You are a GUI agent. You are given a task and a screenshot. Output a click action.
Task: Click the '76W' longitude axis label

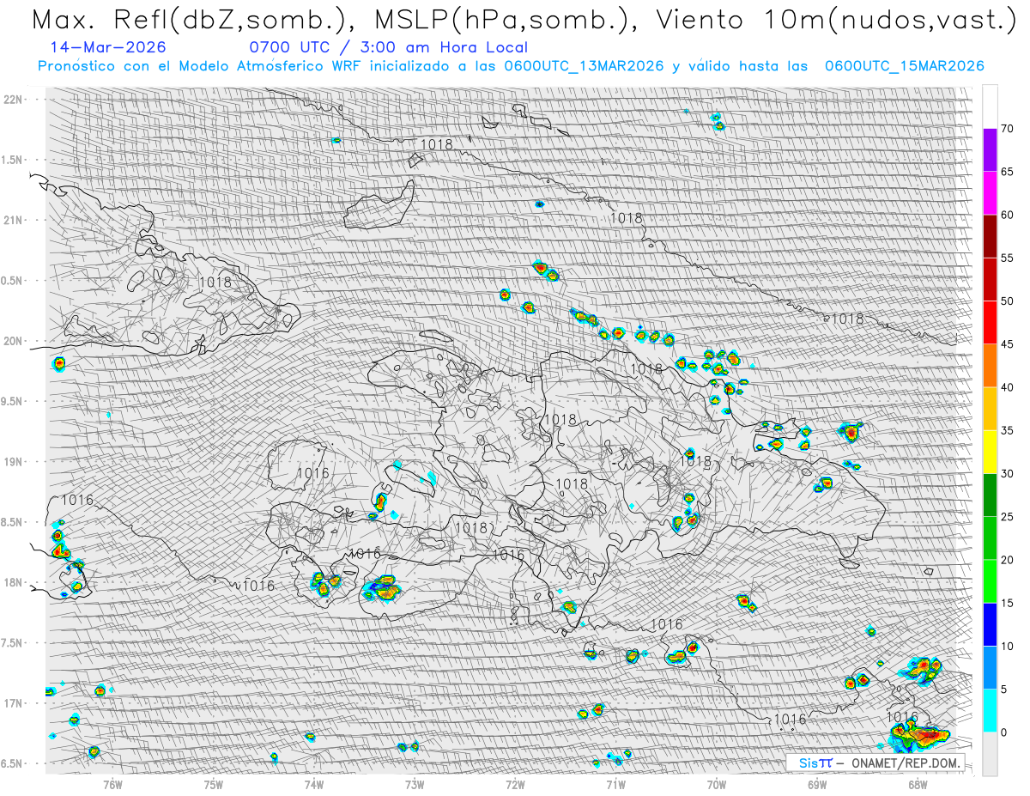click(112, 783)
